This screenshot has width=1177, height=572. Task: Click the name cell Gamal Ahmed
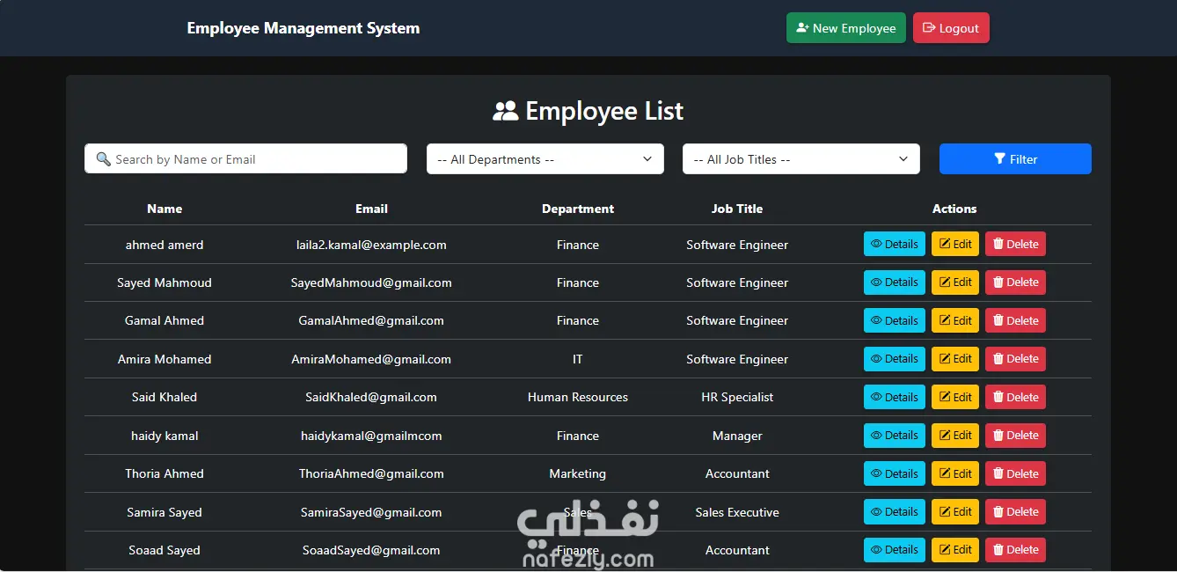tap(164, 321)
